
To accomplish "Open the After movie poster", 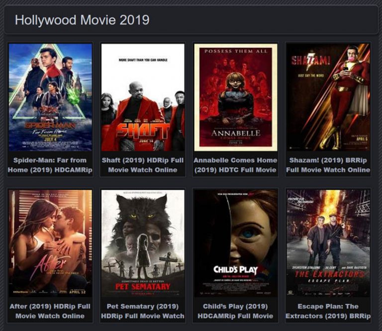I will [50, 244].
